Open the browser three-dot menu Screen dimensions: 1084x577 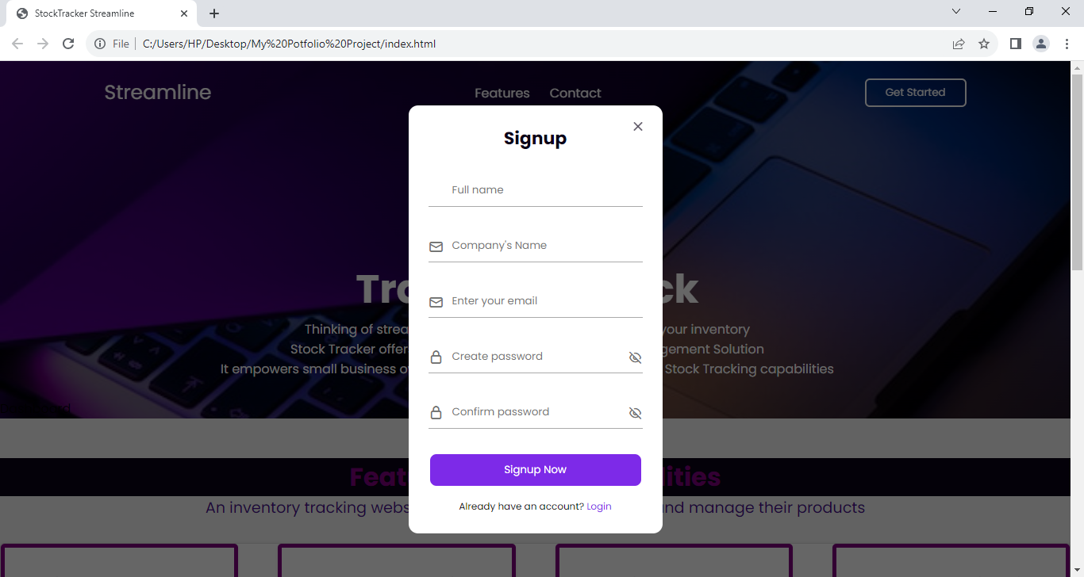coord(1067,44)
